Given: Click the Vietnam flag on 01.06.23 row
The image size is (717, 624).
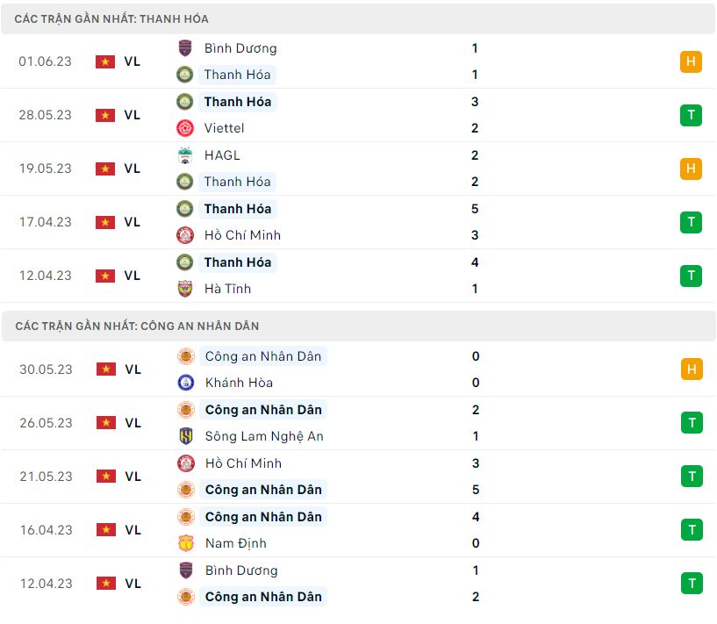Looking at the screenshot, I should click(x=105, y=61).
